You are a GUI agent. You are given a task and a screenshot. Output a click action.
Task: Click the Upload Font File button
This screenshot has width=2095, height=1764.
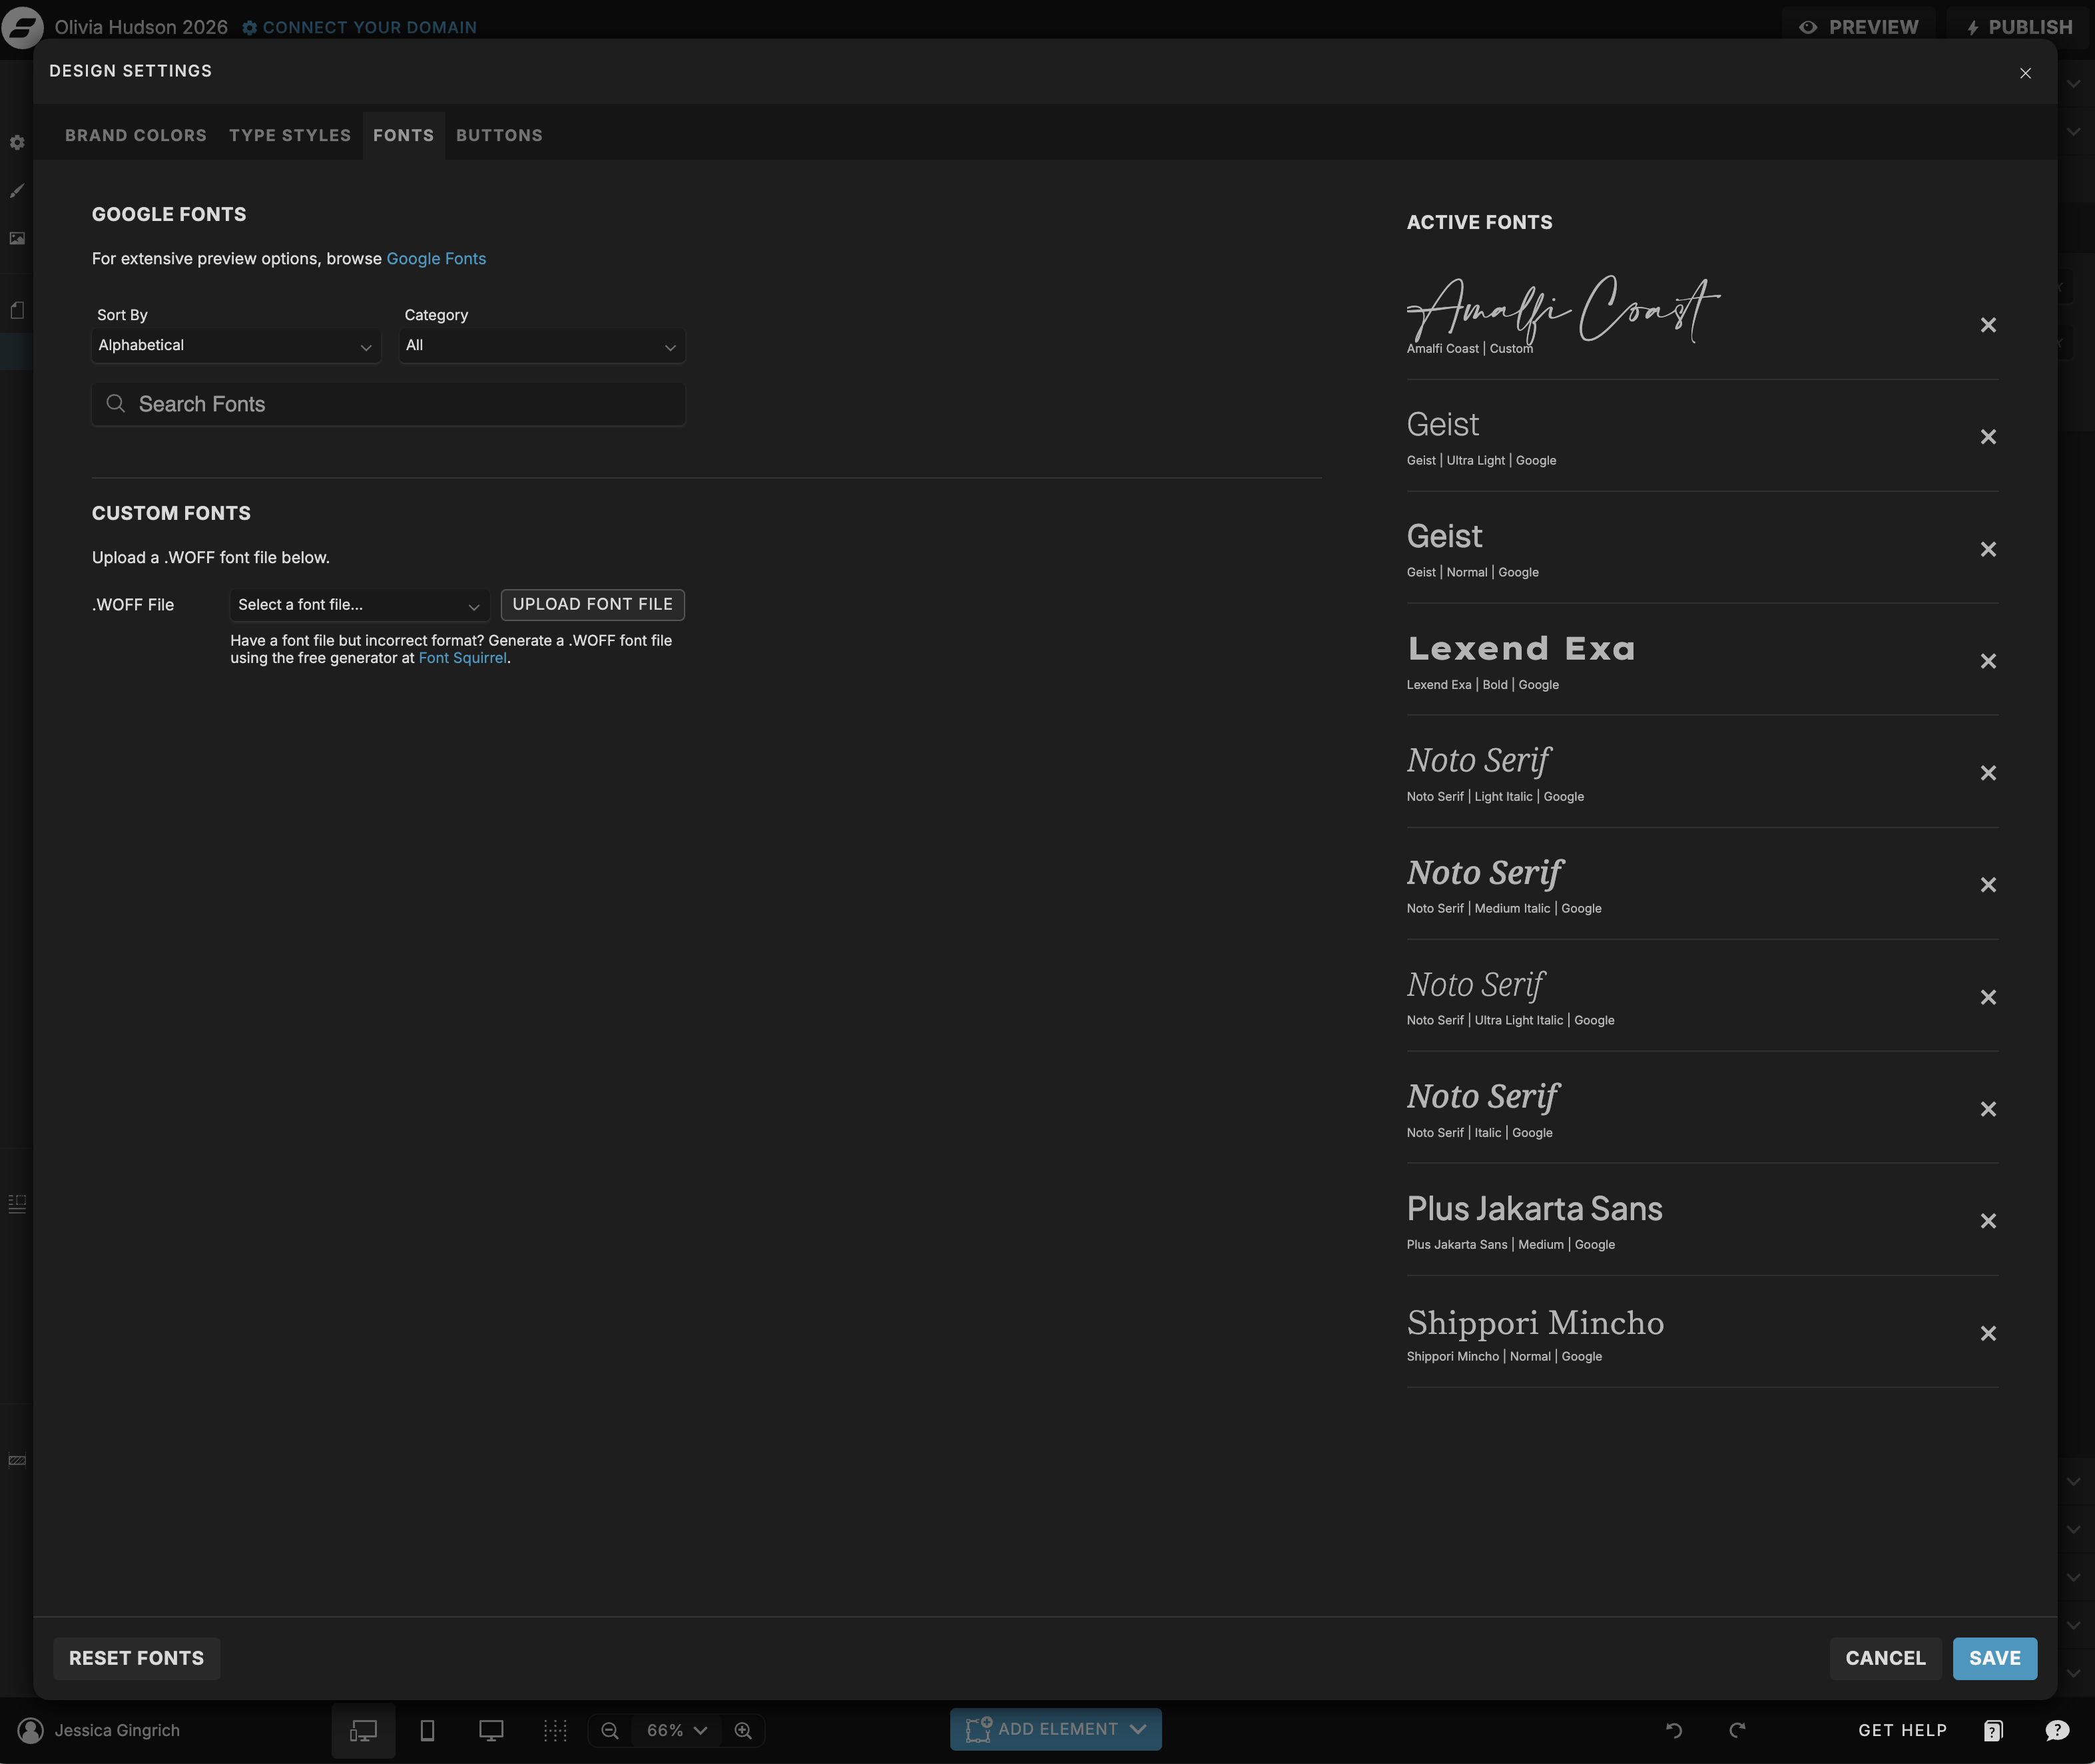(592, 604)
